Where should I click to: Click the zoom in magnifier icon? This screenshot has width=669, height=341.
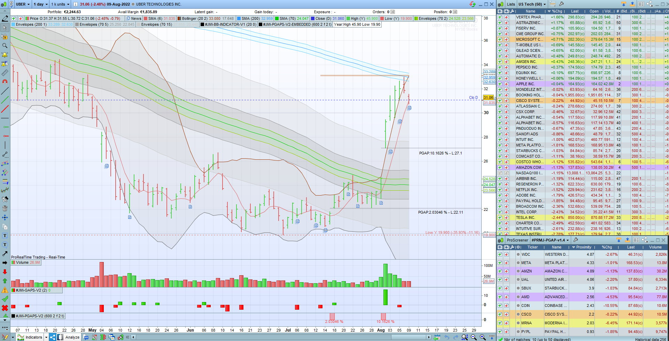pyautogui.click(x=483, y=337)
